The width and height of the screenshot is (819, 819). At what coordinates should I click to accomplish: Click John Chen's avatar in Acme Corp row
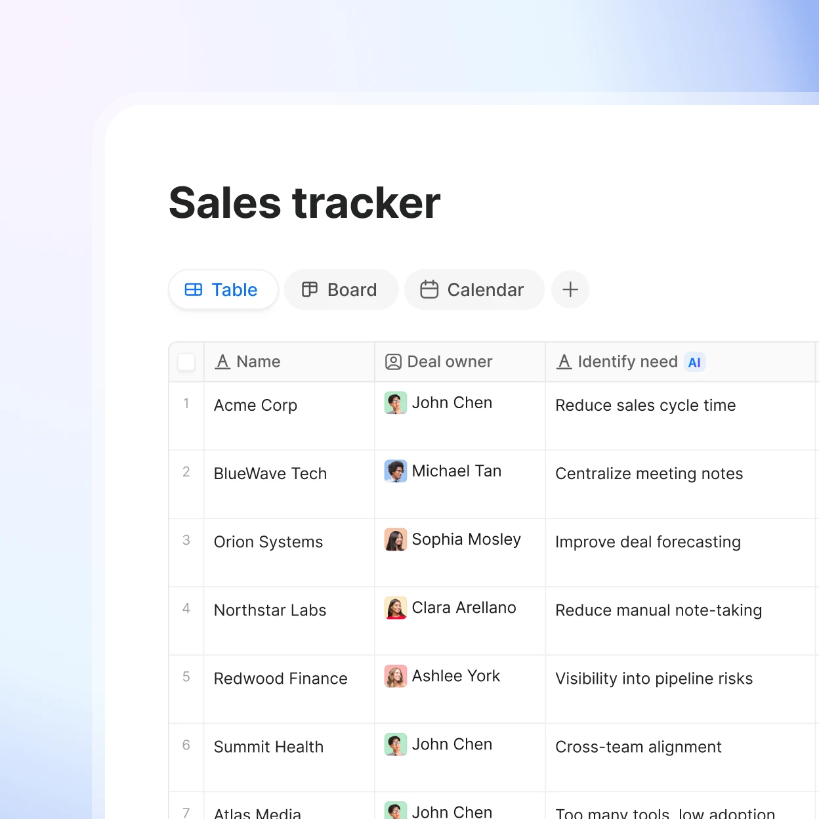point(396,403)
